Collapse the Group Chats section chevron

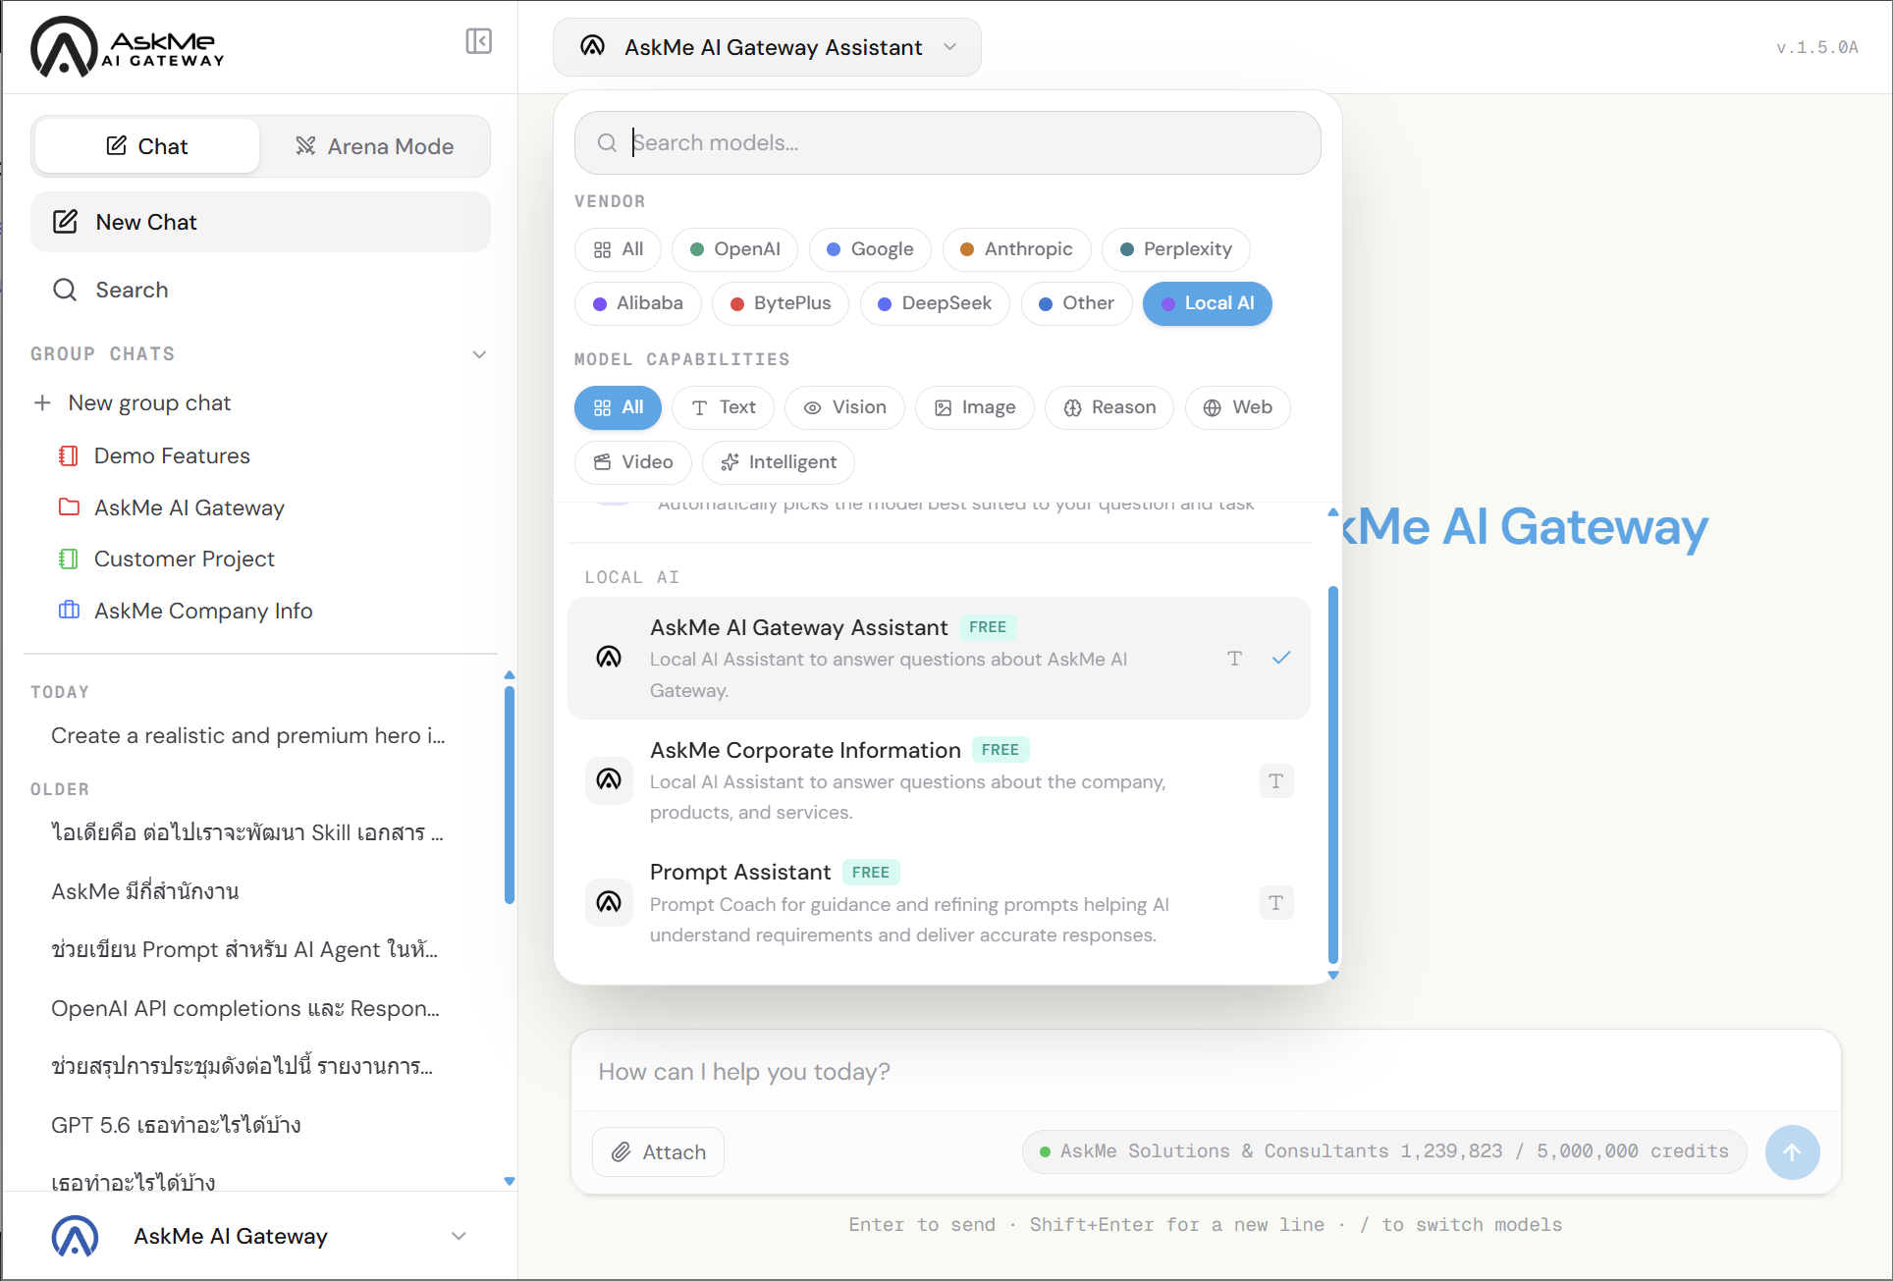point(479,354)
